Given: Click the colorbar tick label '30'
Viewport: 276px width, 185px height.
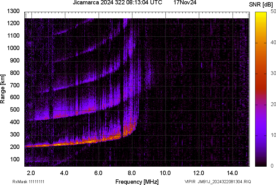Looking at the screenshot, I should (273, 73).
